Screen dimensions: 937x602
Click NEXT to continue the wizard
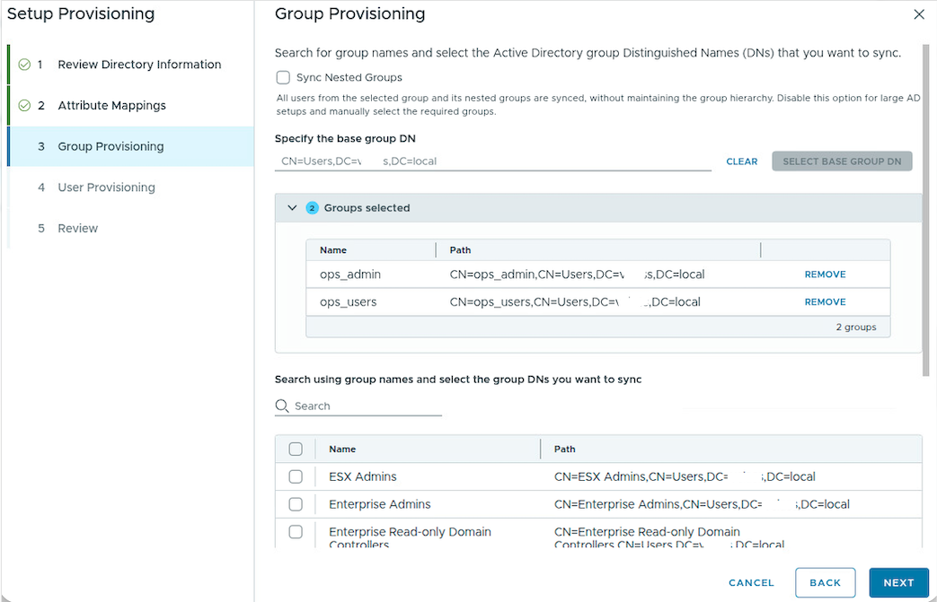click(898, 582)
